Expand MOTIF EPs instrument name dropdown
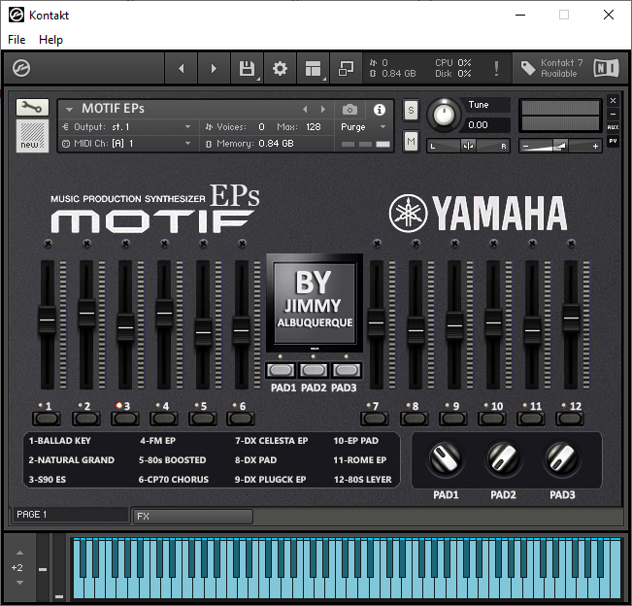632x606 pixels. 69,110
